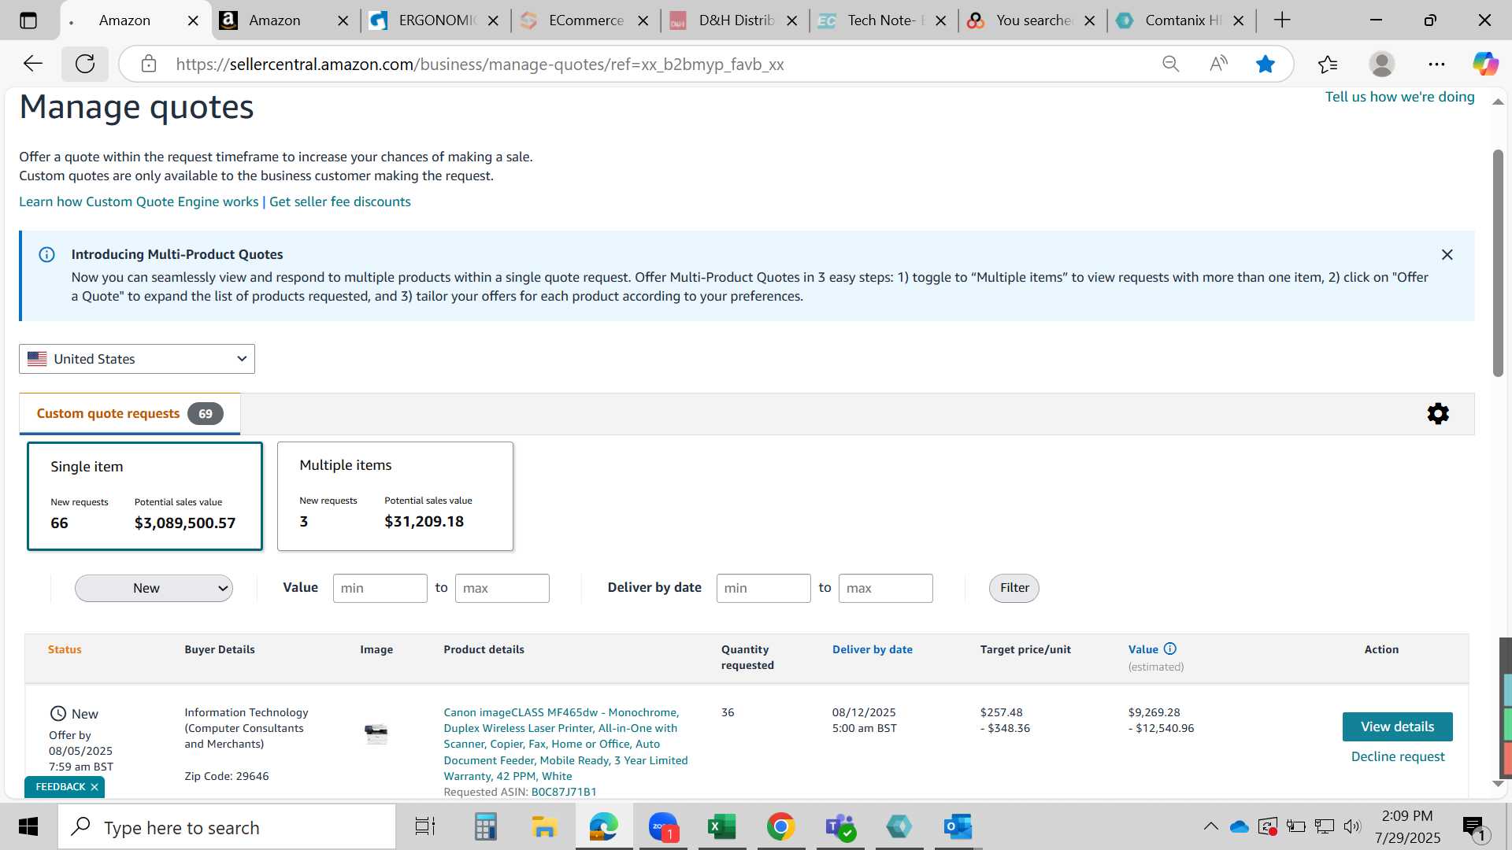Switch to Microsoft Edge on taskbar
The width and height of the screenshot is (1512, 850).
click(604, 827)
